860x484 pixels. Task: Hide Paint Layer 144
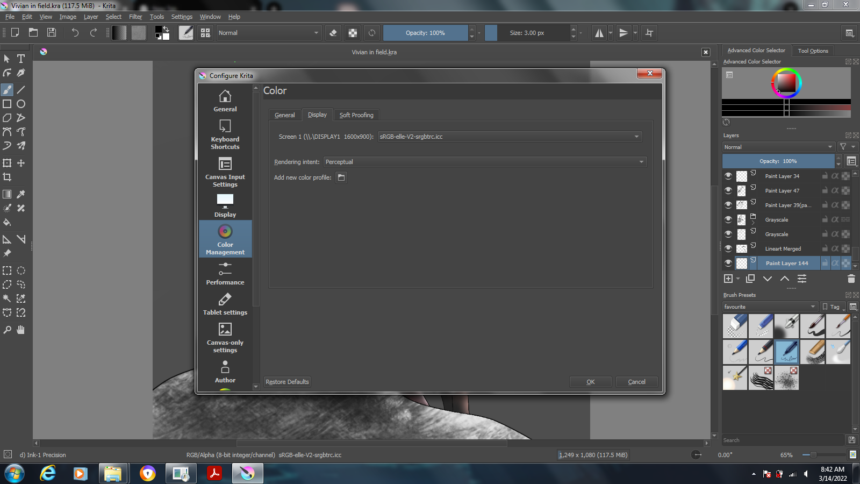tap(728, 263)
